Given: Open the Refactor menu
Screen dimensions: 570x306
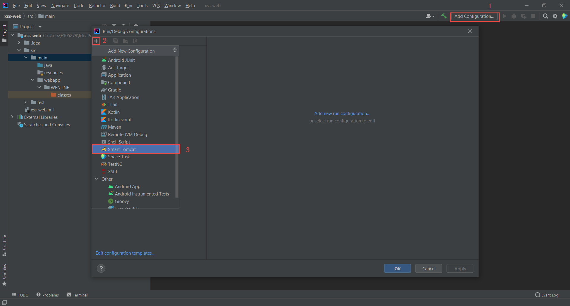Looking at the screenshot, I should pos(97,6).
